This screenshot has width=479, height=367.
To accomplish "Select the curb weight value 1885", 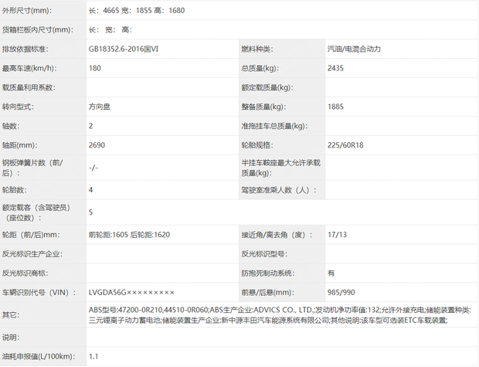I will tap(335, 107).
